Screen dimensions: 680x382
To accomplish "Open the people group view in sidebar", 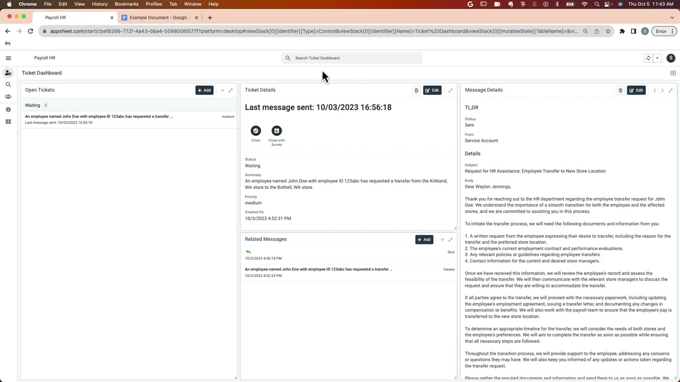I will [8, 97].
